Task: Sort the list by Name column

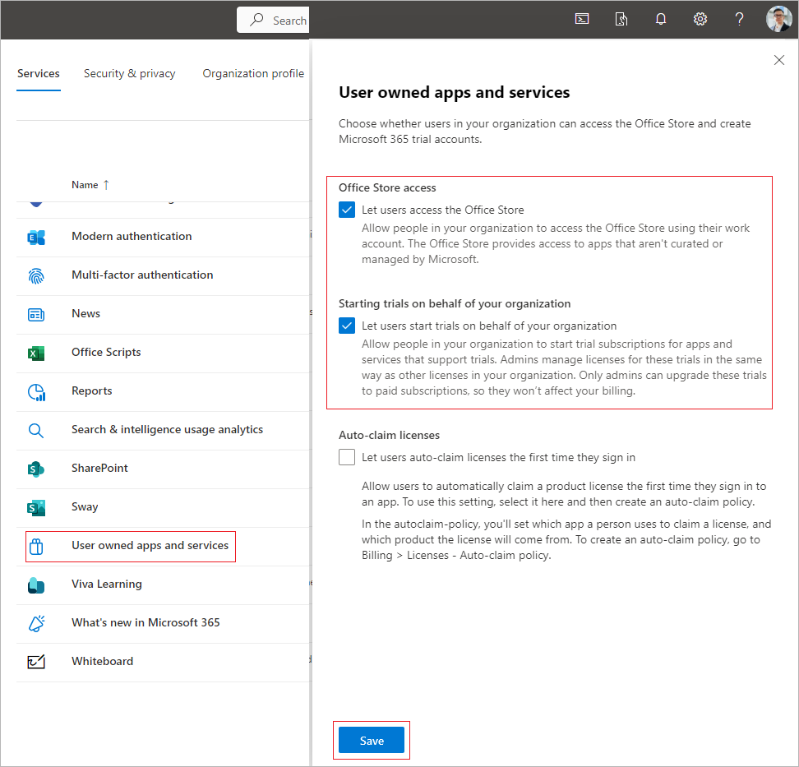Action: pos(90,184)
